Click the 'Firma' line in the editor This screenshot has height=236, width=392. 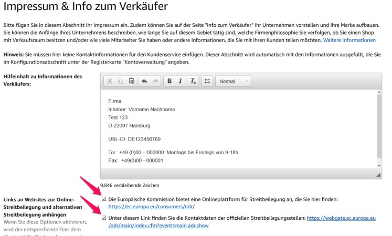(x=115, y=101)
